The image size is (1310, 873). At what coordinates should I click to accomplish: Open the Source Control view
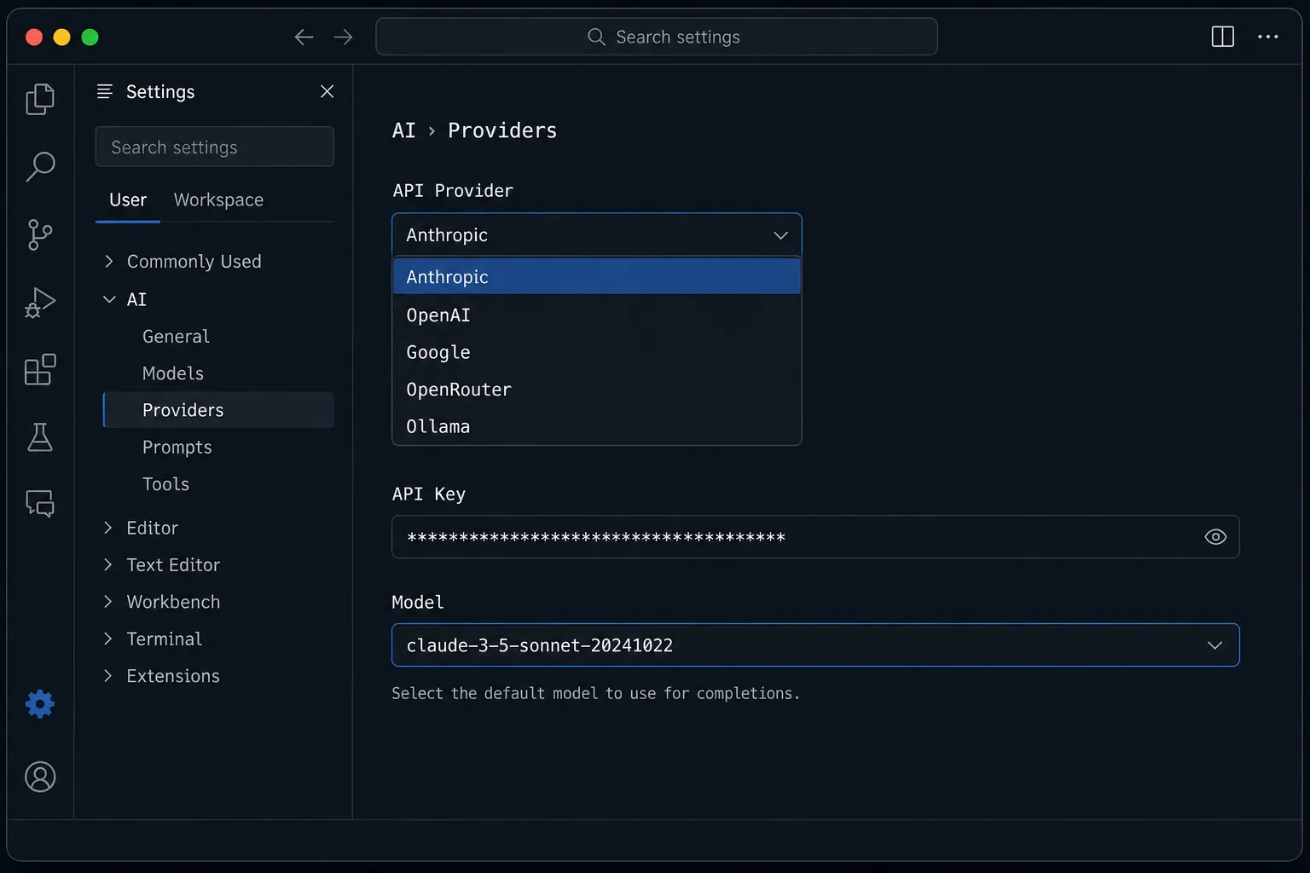click(x=40, y=234)
